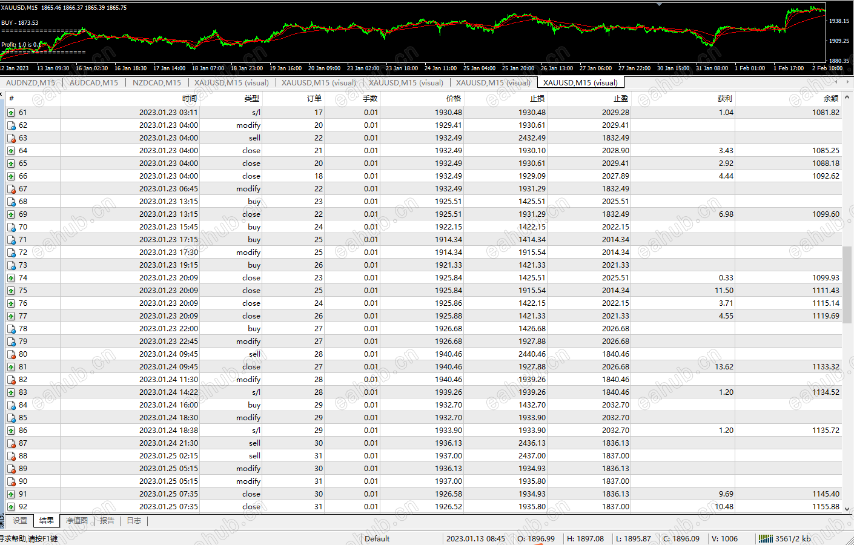Click the close icon in row 91
This screenshot has width=854, height=545.
point(11,494)
